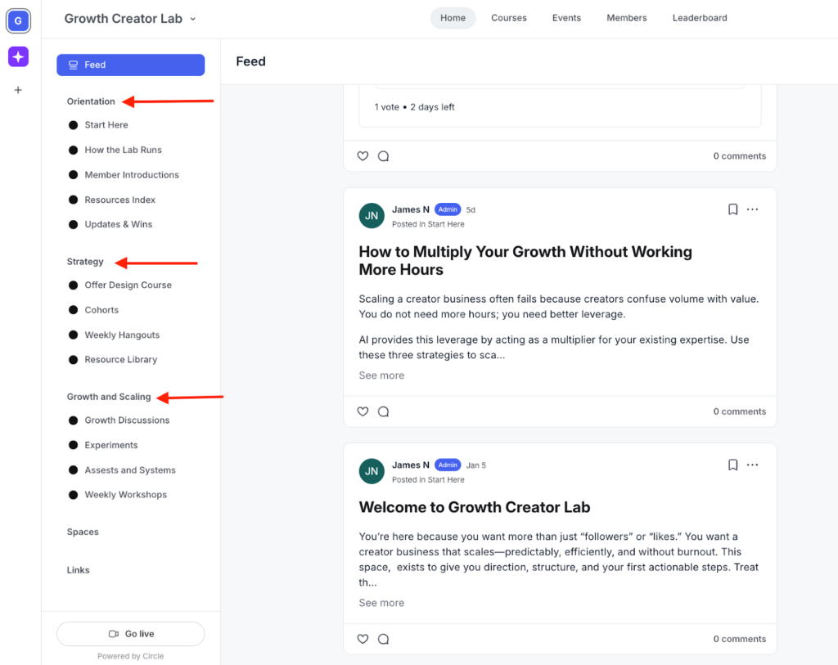Open the Member Introductions space
The height and width of the screenshot is (665, 838).
pos(131,175)
